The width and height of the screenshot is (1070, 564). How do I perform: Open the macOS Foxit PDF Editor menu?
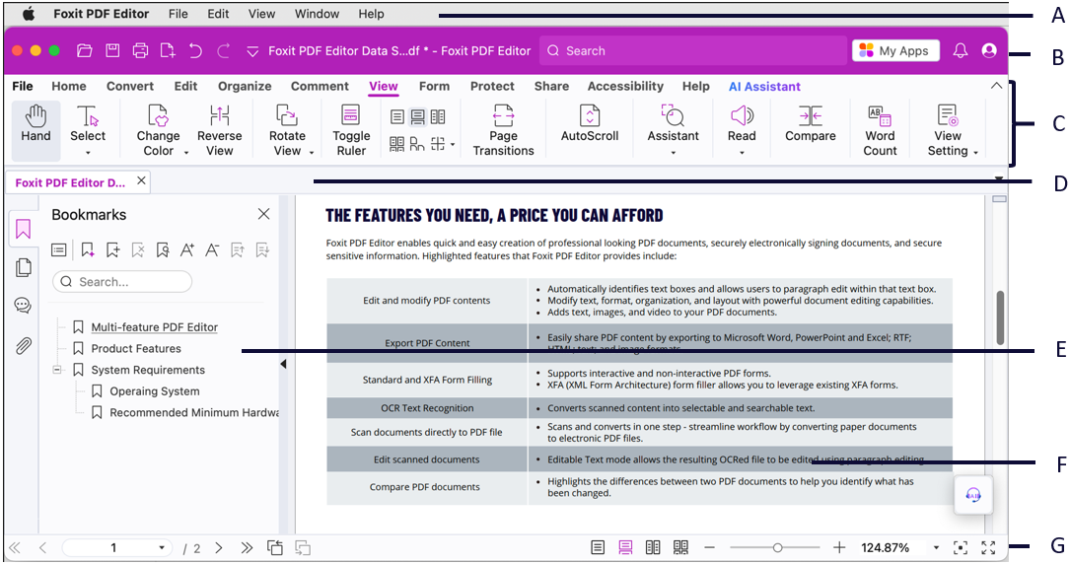point(101,14)
